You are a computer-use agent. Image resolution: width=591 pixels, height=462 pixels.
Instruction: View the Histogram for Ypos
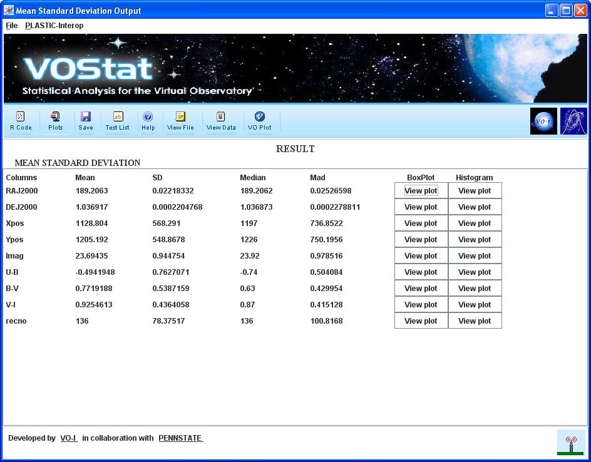click(475, 239)
